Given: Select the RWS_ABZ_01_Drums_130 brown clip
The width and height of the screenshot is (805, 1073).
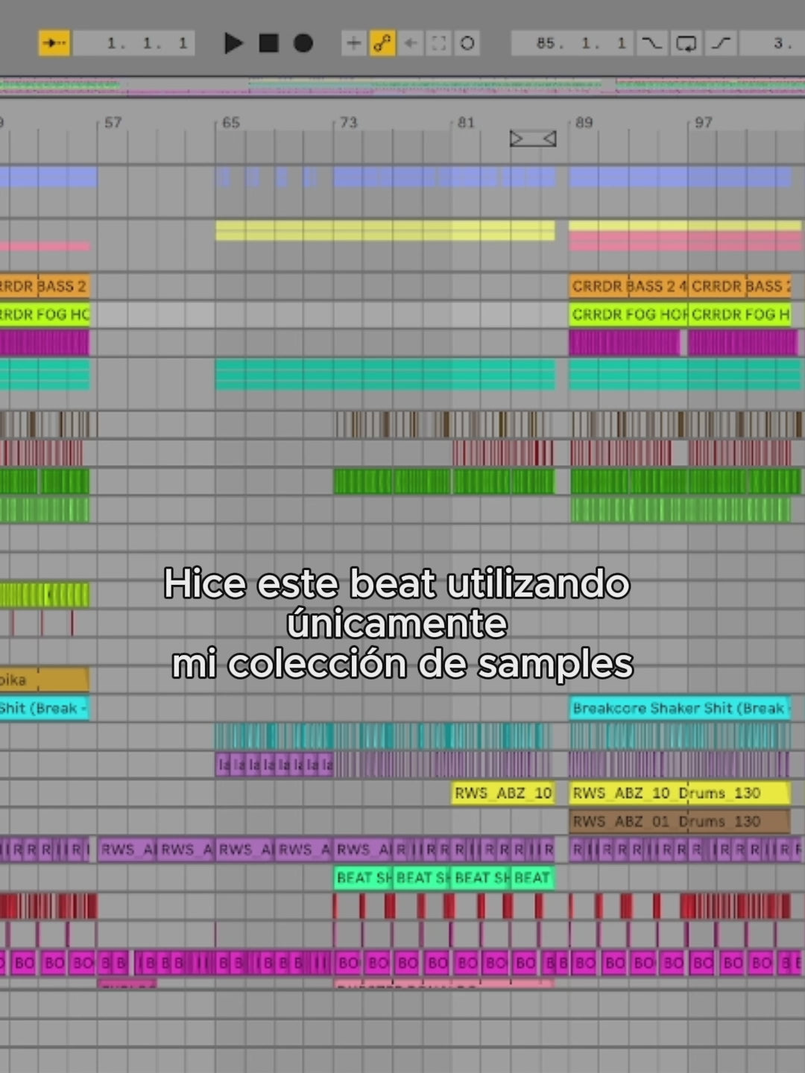Looking at the screenshot, I should [x=680, y=821].
